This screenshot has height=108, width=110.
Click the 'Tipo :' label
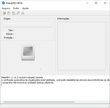(x=11, y=30)
